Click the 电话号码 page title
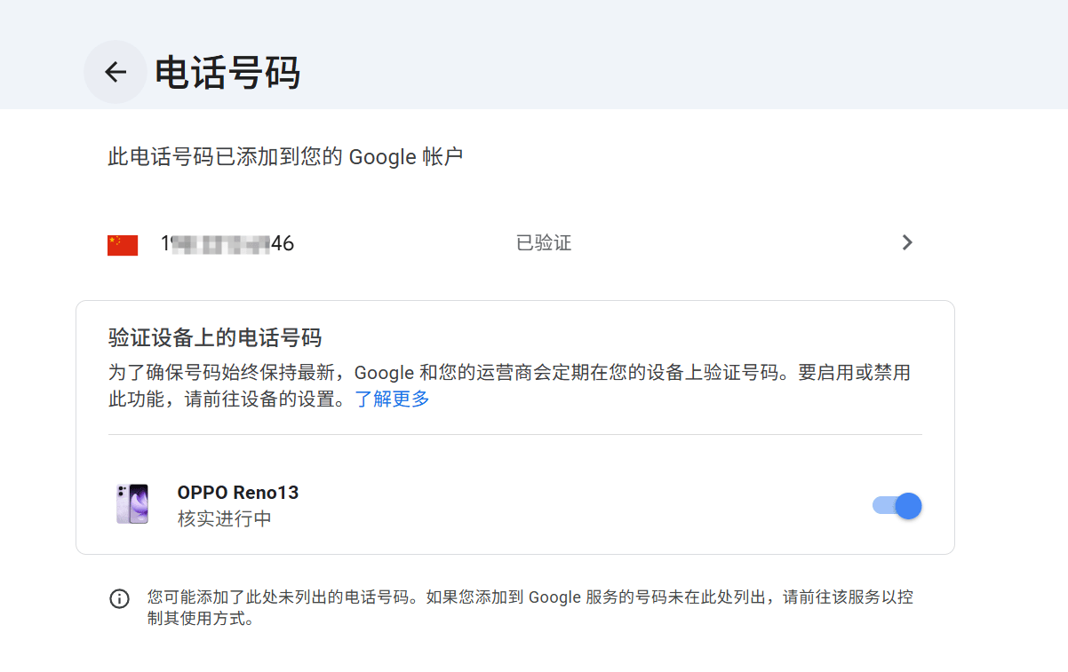Image resolution: width=1068 pixels, height=672 pixels. point(227,73)
